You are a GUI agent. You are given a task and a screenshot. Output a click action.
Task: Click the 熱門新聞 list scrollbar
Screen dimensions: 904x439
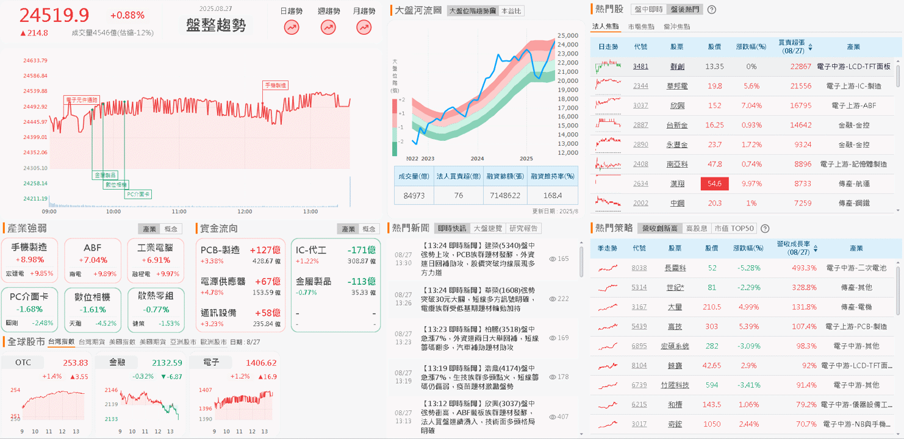[582, 261]
